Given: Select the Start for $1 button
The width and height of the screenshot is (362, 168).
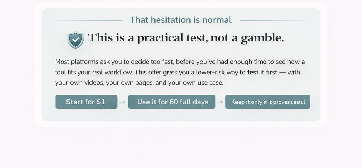Looking at the screenshot, I should click(x=86, y=102).
